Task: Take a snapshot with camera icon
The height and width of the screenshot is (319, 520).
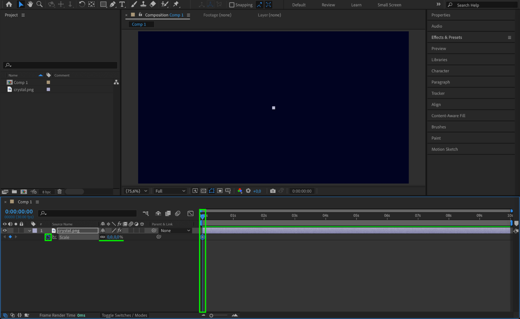Action: (x=273, y=191)
